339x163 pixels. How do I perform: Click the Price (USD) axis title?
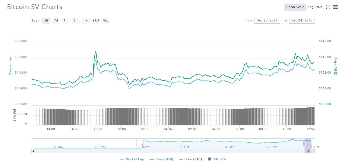pos(335,66)
